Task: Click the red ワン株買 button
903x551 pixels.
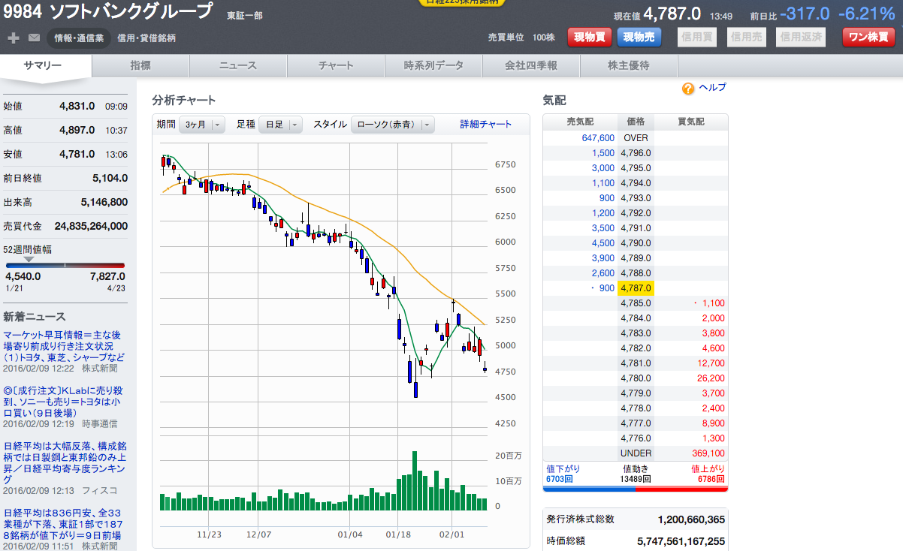Action: point(868,37)
